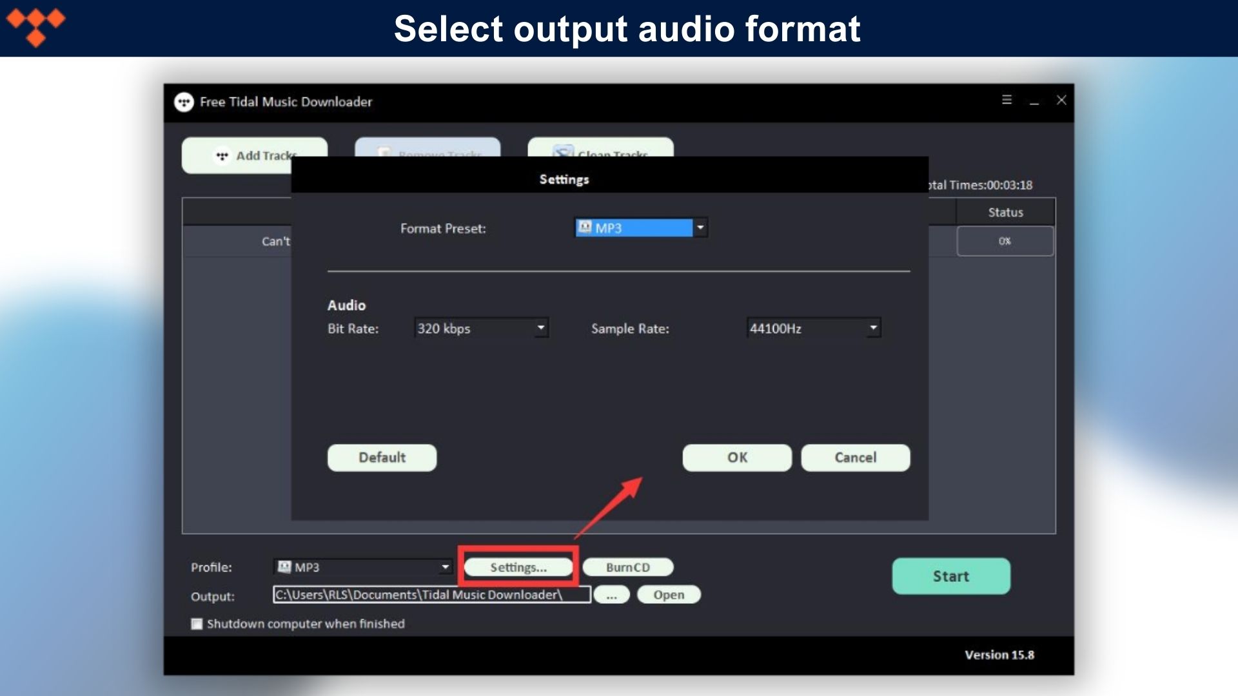Image resolution: width=1238 pixels, height=696 pixels.
Task: Cancel the Settings dialog
Action: point(855,458)
